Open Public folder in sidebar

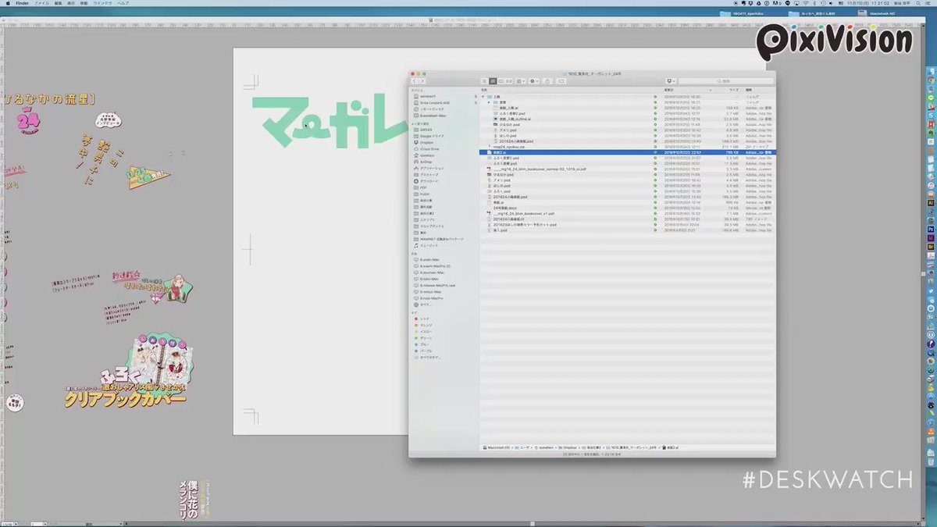[x=423, y=194]
